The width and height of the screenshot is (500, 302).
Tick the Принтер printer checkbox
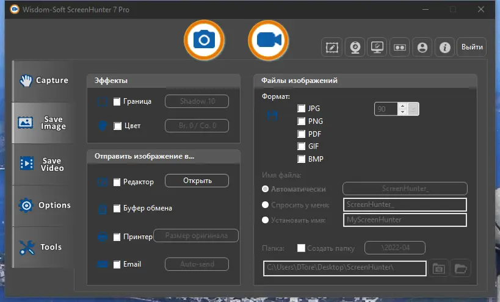pos(117,237)
